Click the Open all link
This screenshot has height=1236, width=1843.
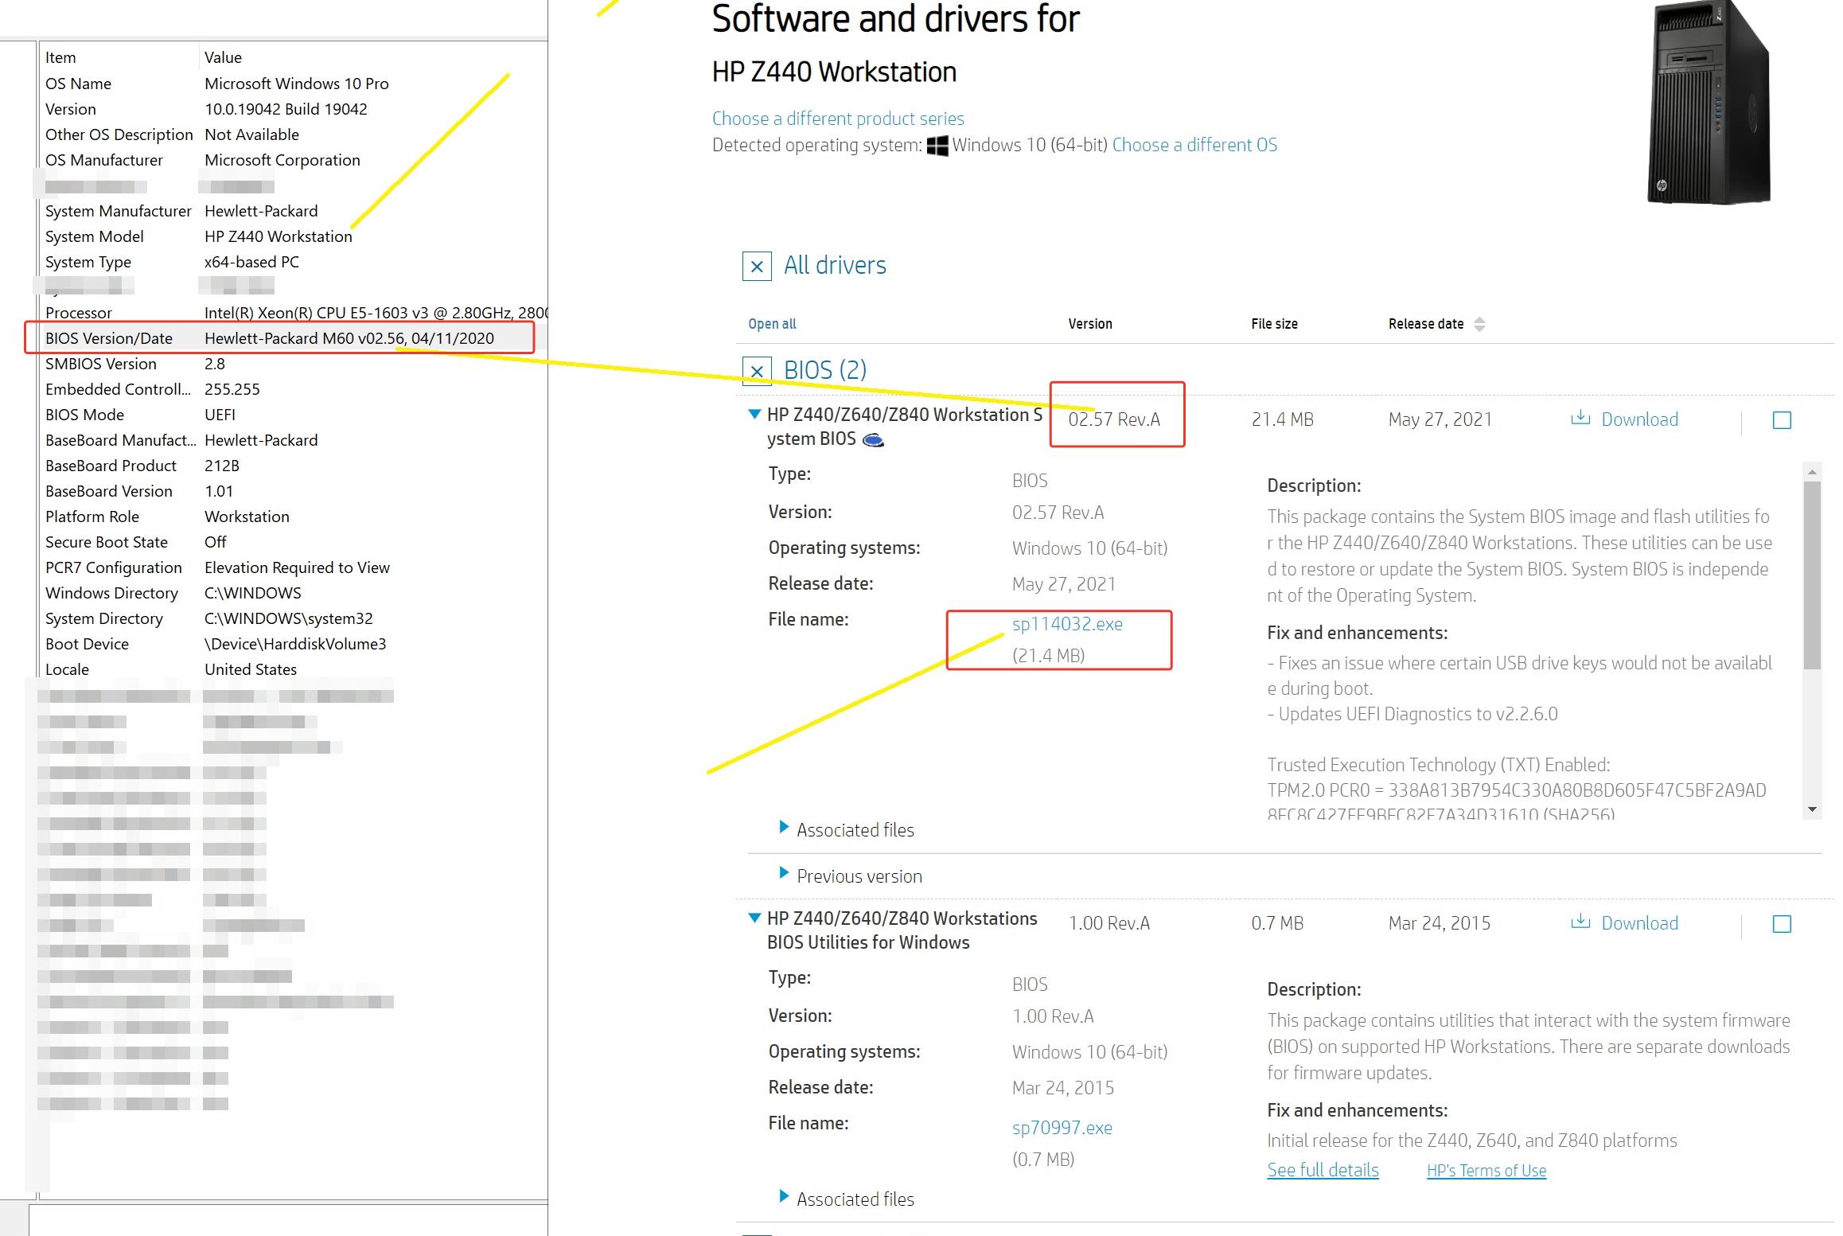click(x=771, y=324)
